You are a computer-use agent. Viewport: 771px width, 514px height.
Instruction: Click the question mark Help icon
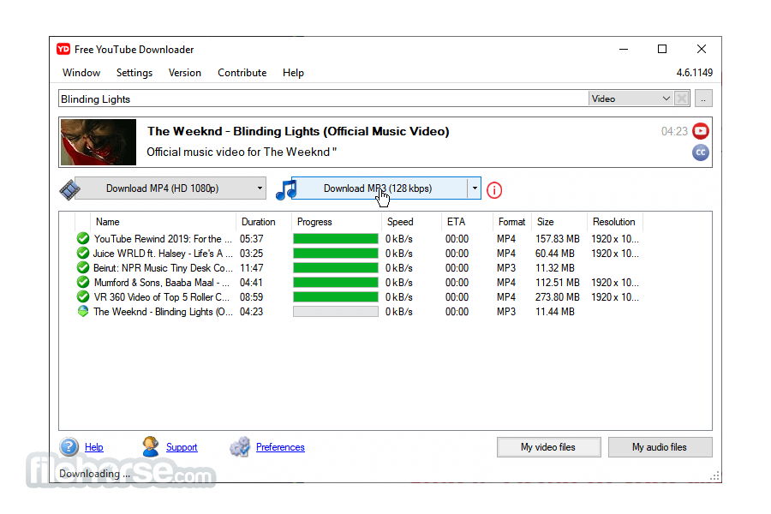tap(69, 446)
